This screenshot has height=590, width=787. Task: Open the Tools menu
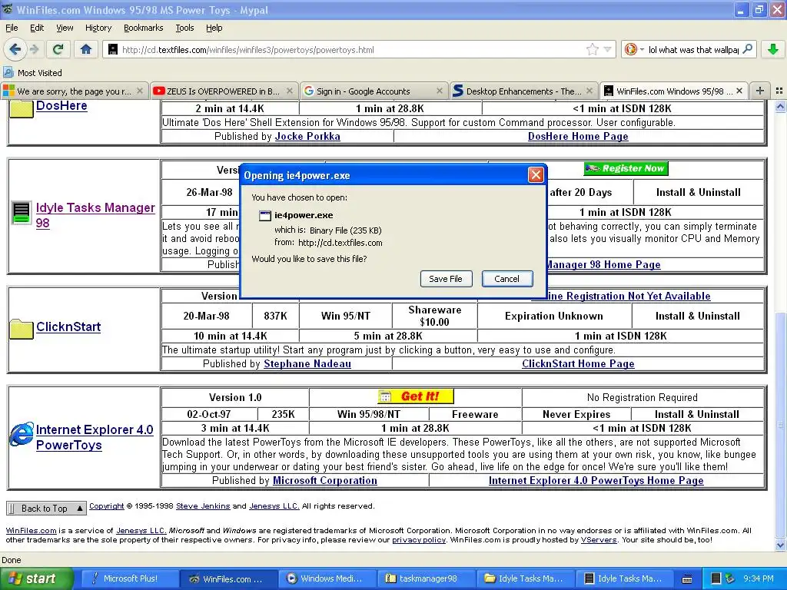(x=184, y=28)
